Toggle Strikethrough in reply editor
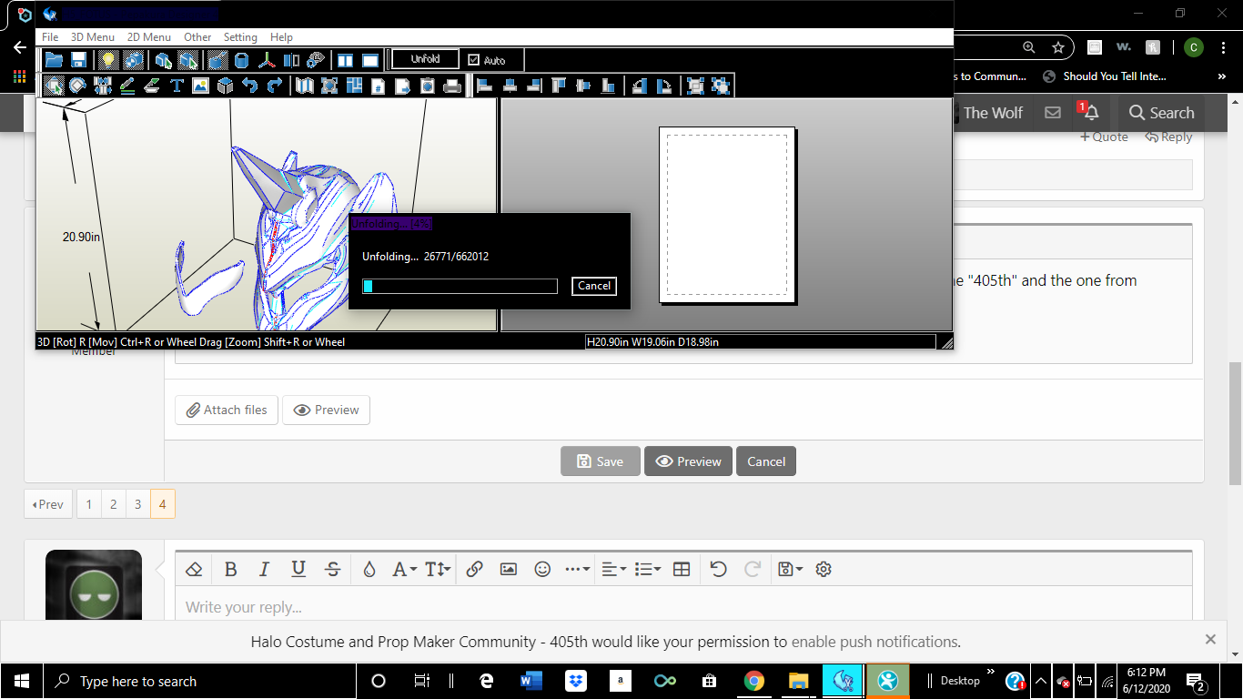 [332, 569]
